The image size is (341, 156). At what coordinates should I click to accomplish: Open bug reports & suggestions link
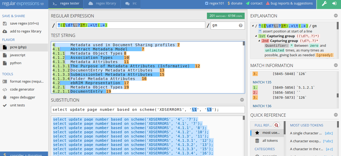click(289, 3)
